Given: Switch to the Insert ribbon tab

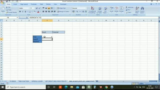Looking at the screenshot, I should coord(15,4).
